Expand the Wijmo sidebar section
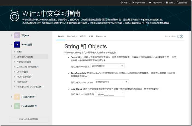The width and height of the screenshot is (192, 126). click(11, 36)
